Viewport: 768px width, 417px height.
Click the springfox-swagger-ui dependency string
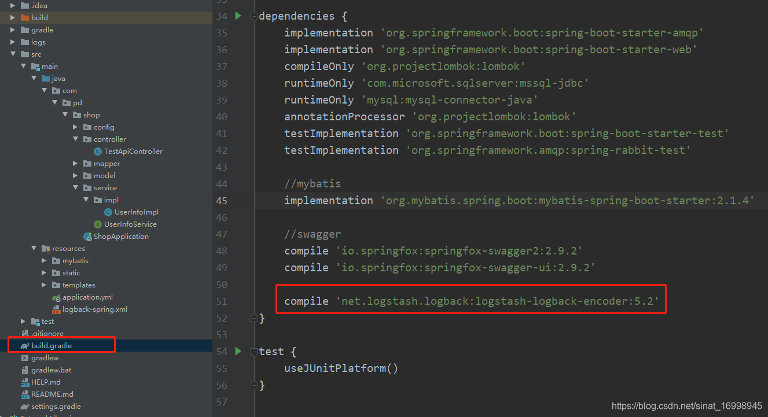tap(465, 268)
